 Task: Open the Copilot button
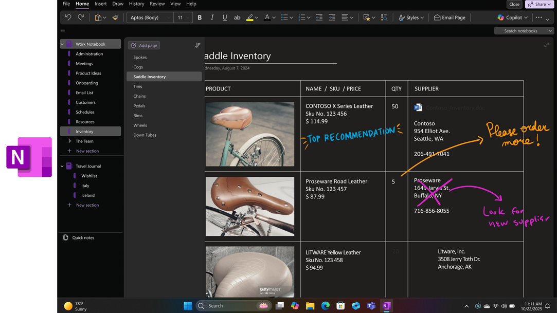point(512,17)
